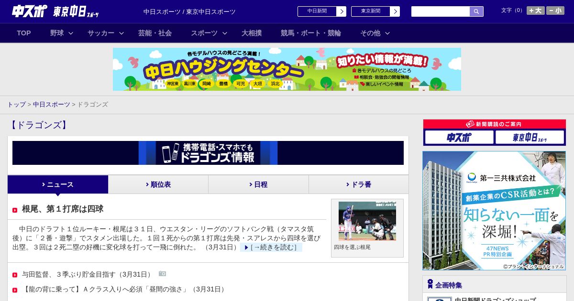The width and height of the screenshot is (574, 301).
Task: Open 東京新聞 link button in header
Action: pyautogui.click(x=375, y=11)
